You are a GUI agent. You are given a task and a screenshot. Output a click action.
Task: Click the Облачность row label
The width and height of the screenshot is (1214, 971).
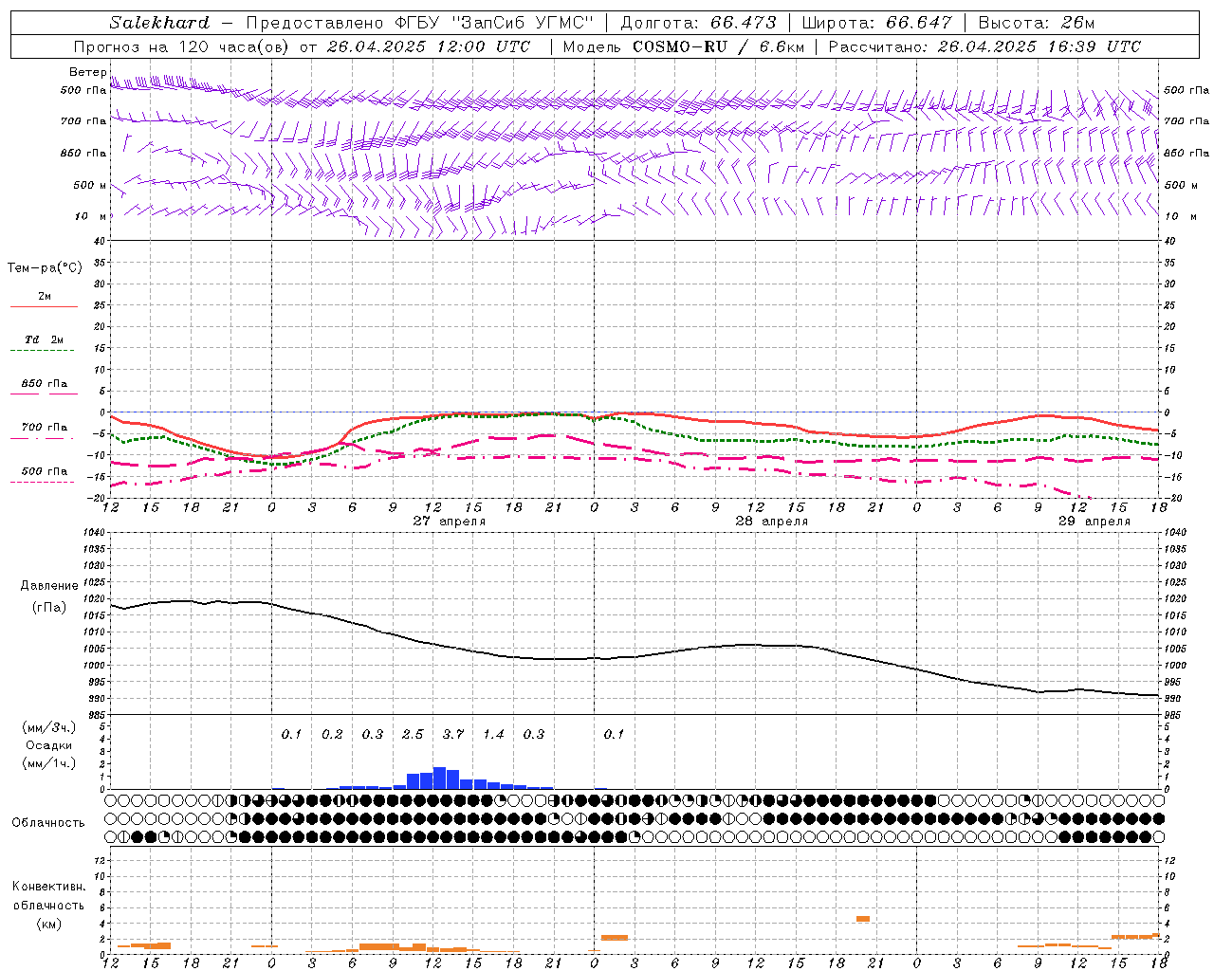[x=48, y=823]
